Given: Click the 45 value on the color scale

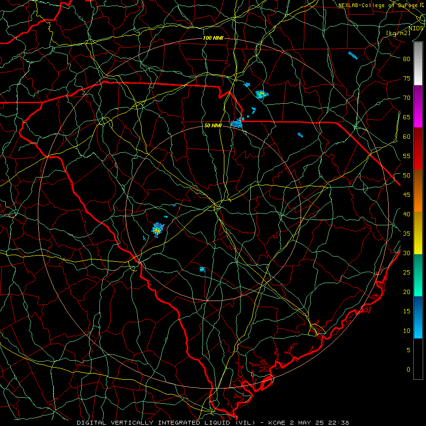Looking at the screenshot, I should coord(407,195).
